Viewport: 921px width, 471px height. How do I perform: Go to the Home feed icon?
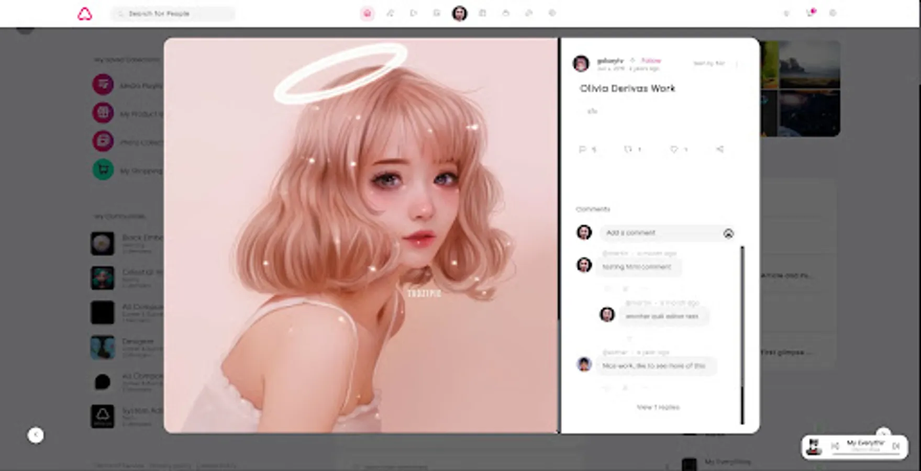click(367, 14)
